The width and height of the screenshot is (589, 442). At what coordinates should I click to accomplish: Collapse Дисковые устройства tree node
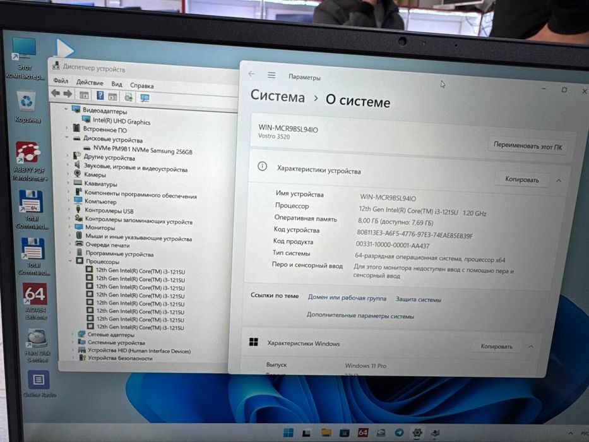[67, 138]
